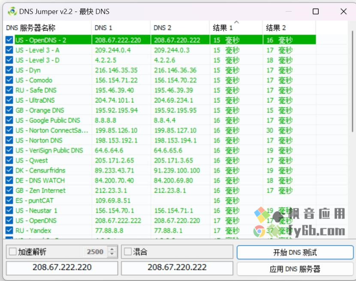Toggle the US - Google Public DNS checkbox
The image size is (356, 281).
(9, 120)
